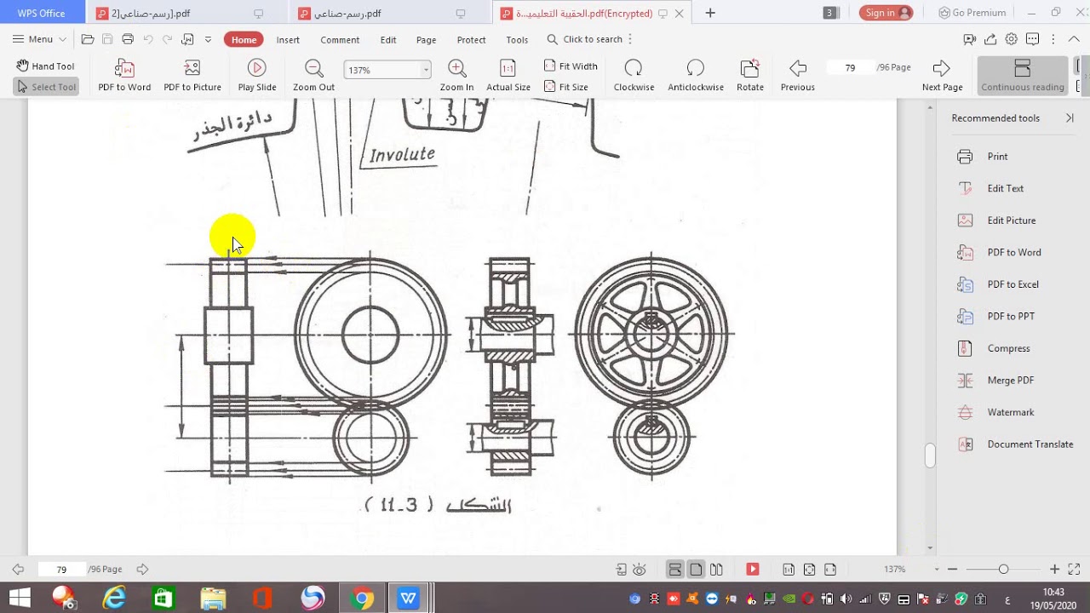Click the WPS Office home tab
The height and width of the screenshot is (613, 1090).
[x=42, y=13]
